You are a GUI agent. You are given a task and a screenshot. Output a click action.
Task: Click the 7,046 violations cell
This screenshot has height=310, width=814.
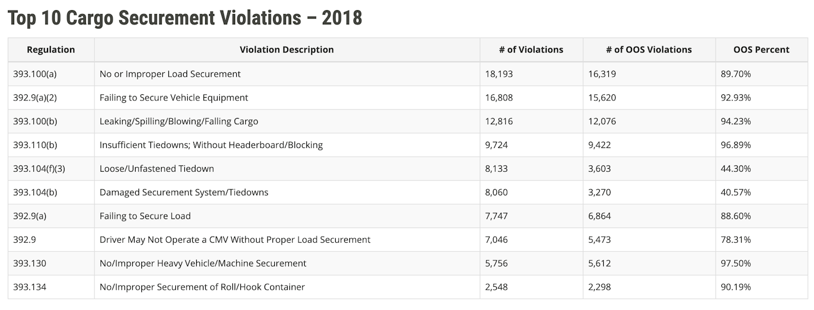(496, 240)
